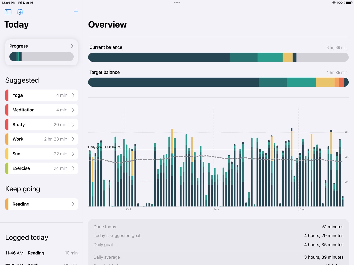The image size is (354, 265).
Task: Tap the Daily average stat row
Action: click(218, 257)
